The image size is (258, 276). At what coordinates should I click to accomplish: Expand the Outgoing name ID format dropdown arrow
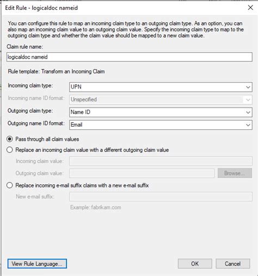[x=248, y=125]
